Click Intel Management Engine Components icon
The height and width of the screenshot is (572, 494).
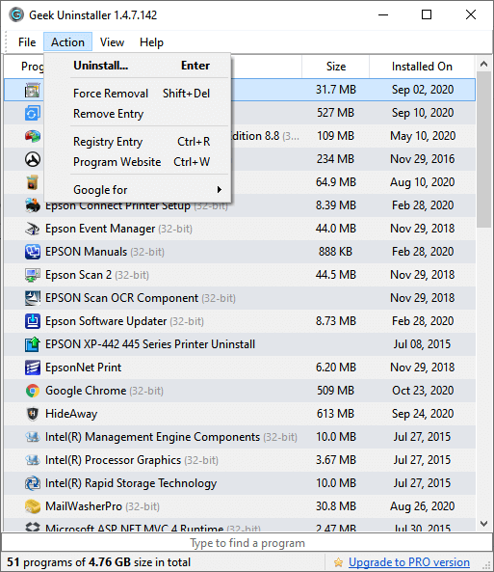point(33,437)
